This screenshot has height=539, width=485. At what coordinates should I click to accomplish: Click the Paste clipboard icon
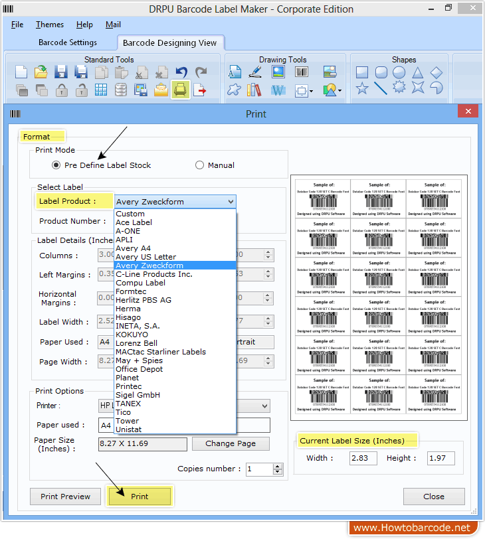(121, 72)
